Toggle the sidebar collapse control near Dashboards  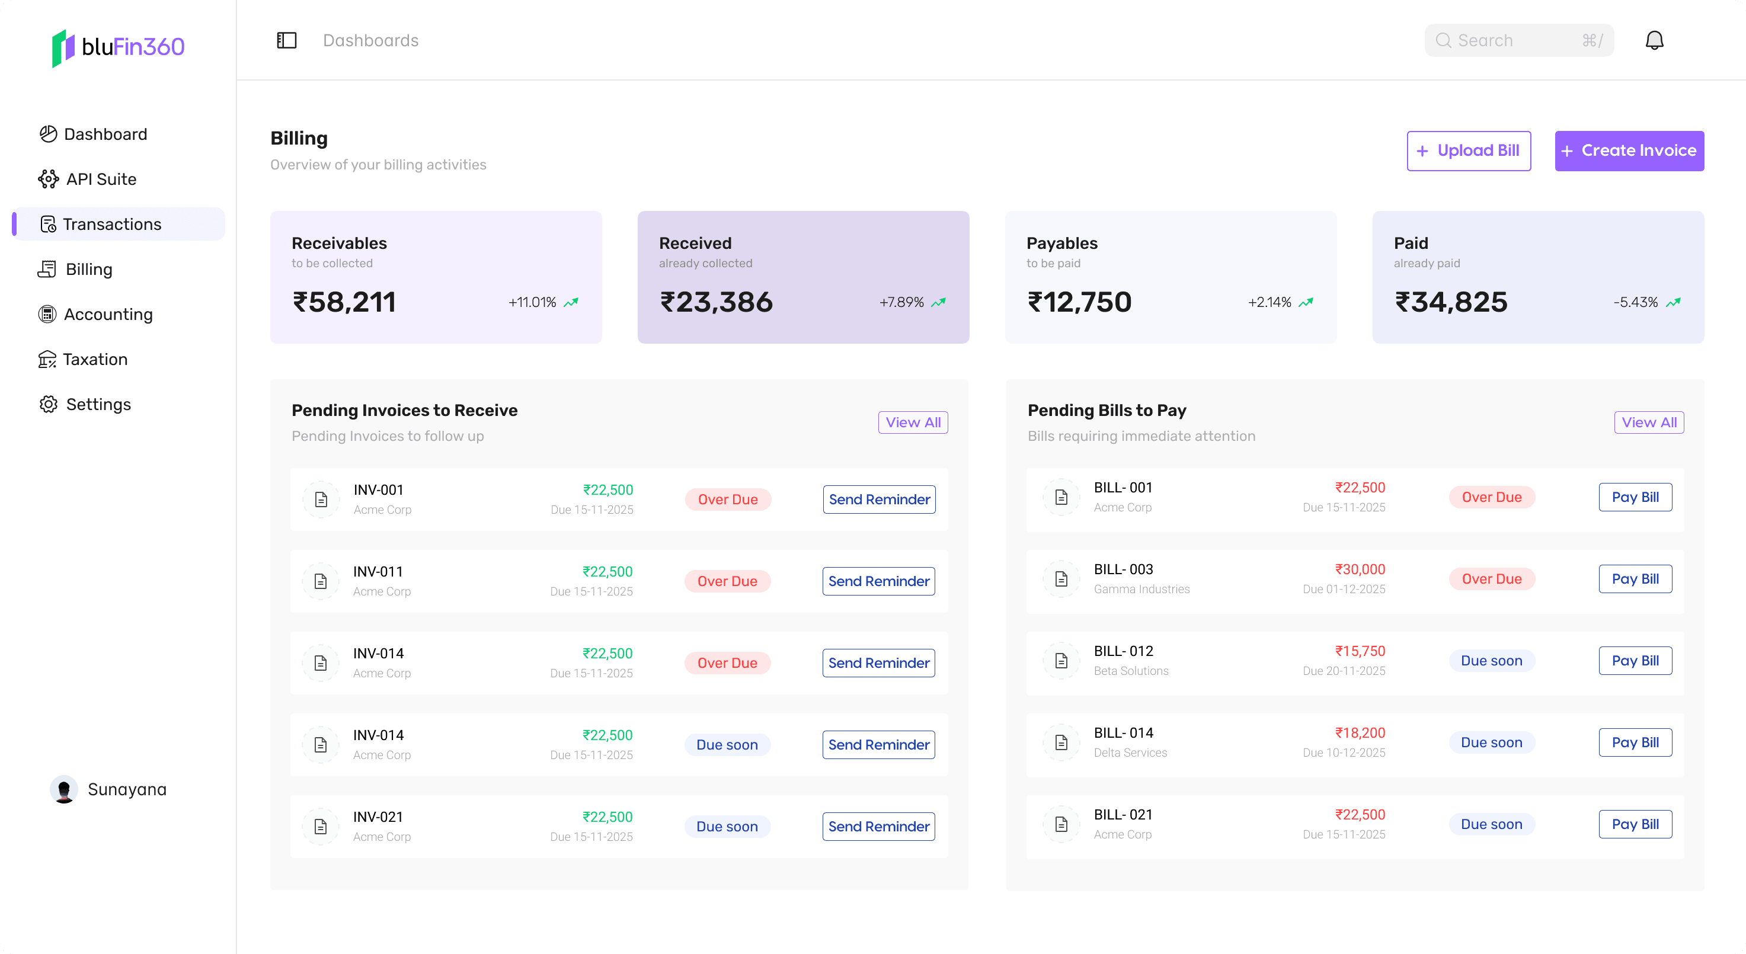tap(287, 40)
